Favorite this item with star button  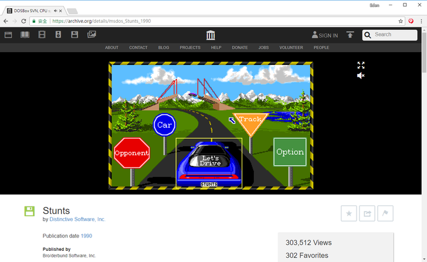pyautogui.click(x=349, y=213)
